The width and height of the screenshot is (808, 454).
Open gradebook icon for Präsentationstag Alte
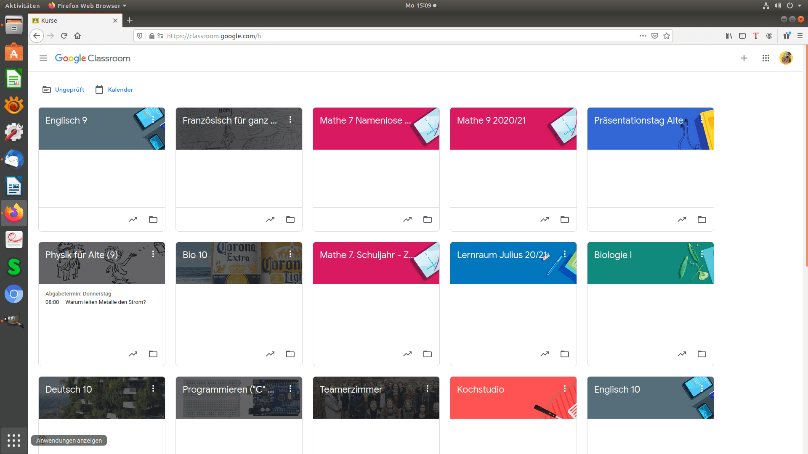(x=682, y=219)
